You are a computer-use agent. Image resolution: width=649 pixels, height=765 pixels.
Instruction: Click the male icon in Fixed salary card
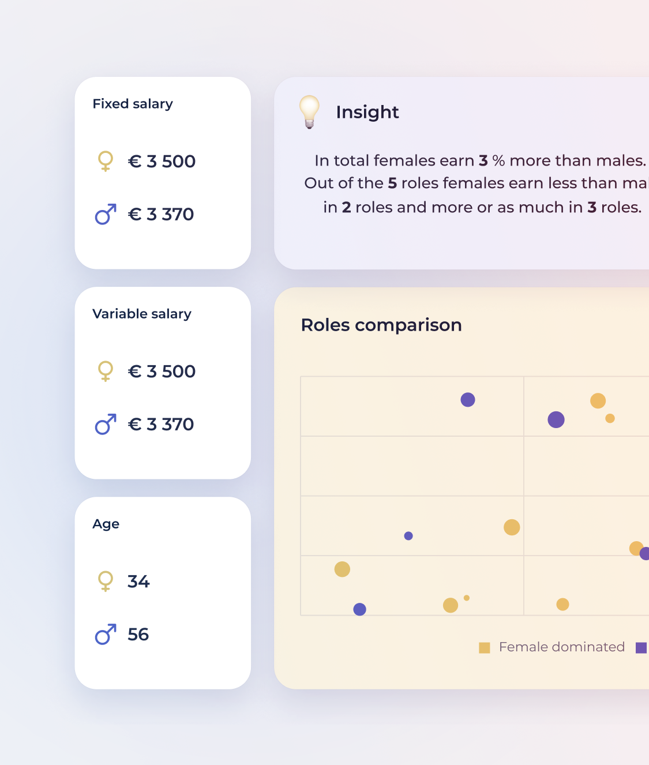click(106, 214)
